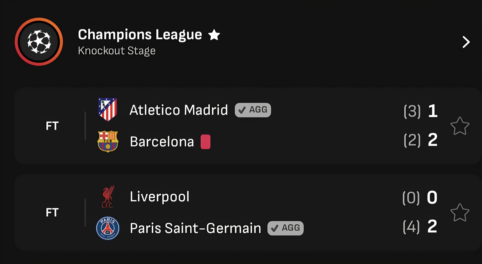482x264 pixels.
Task: Favorite the Liverpool vs Paris Saint-Germain match
Action: [x=460, y=213]
